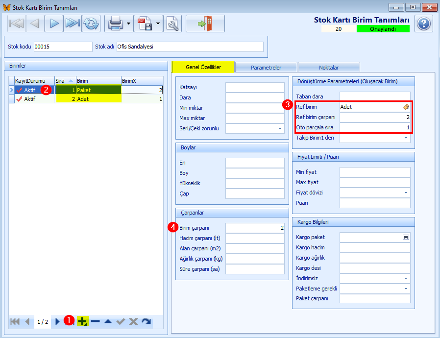Click the En dimension field
The image size is (440, 338).
pos(255,163)
